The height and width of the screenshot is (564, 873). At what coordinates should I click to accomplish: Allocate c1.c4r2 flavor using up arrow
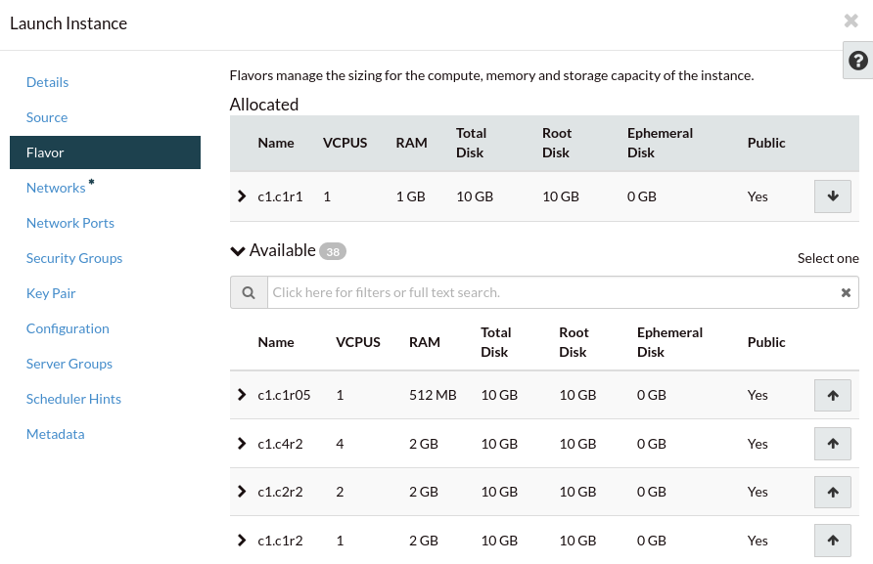click(832, 444)
